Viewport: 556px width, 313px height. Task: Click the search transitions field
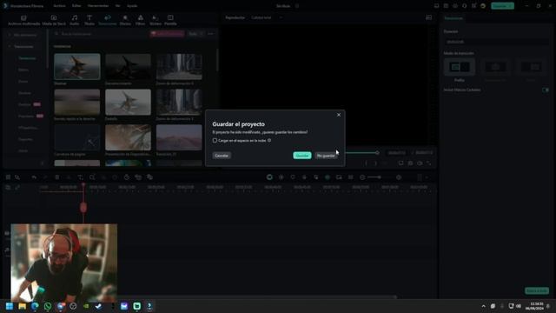(x=101, y=34)
